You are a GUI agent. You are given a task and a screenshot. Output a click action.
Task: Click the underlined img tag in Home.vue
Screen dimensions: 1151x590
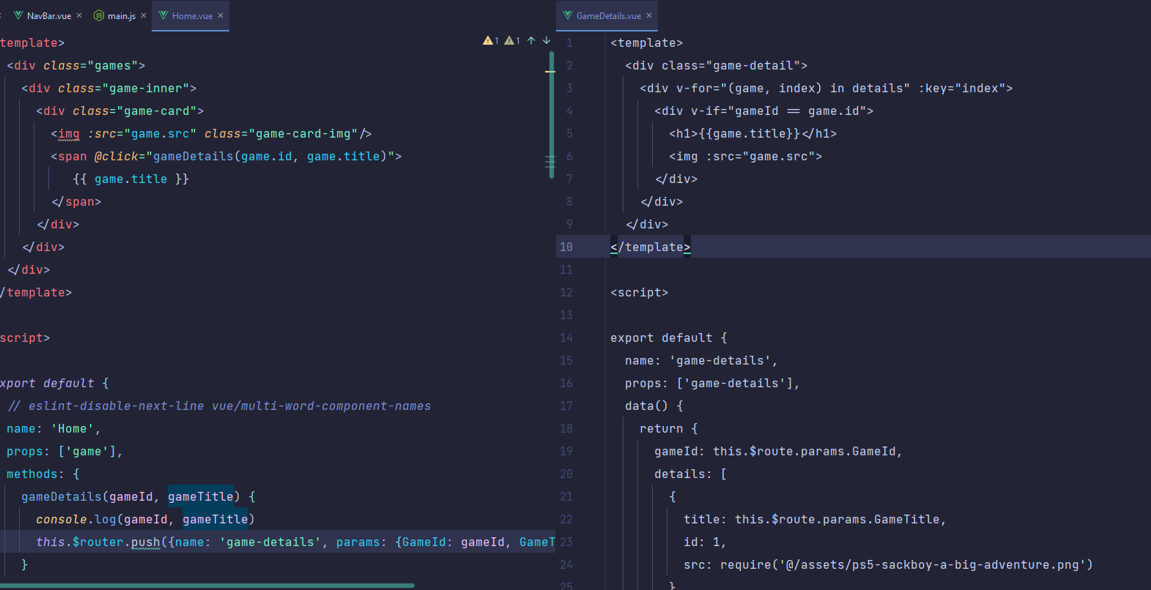point(69,134)
